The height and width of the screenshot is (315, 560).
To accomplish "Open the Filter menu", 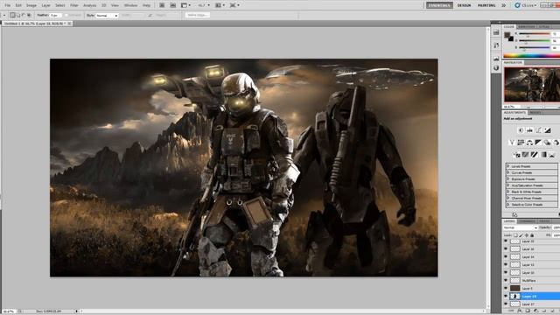I will tap(73, 5).
